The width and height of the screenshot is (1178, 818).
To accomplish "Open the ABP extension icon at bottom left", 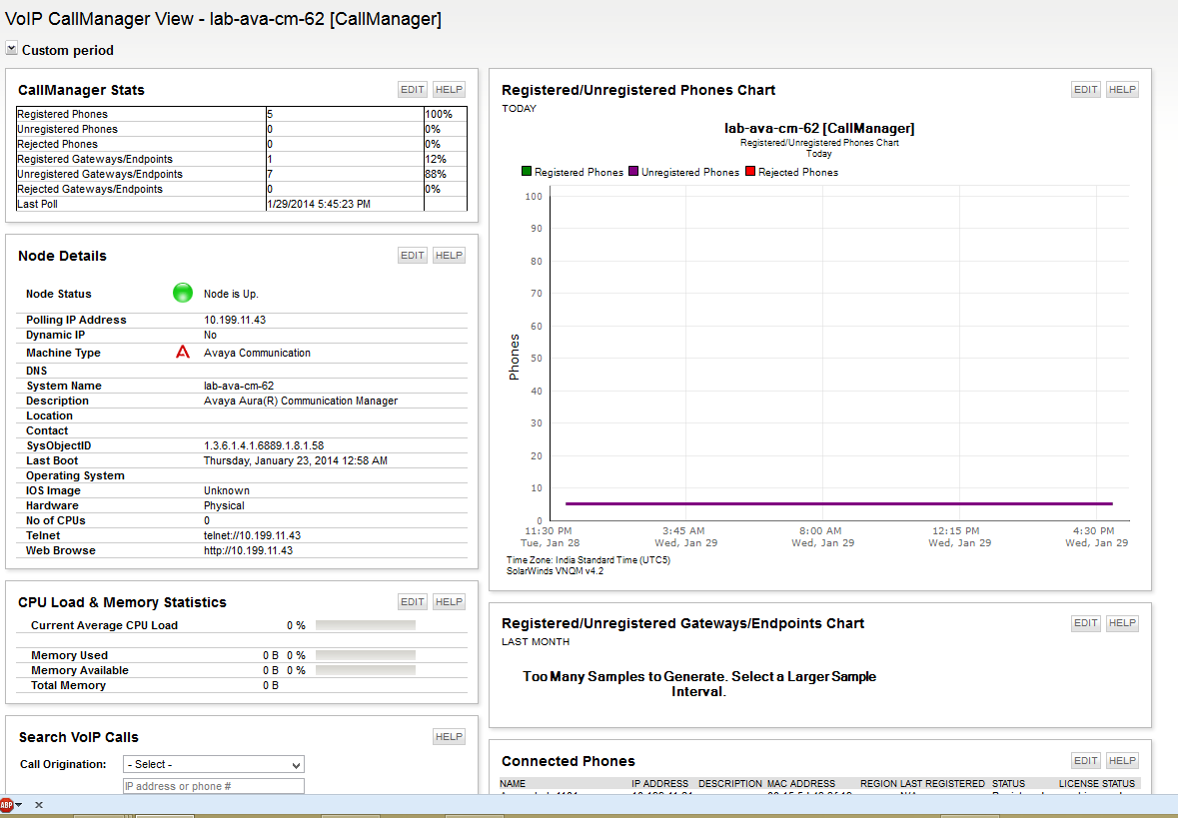I will (x=7, y=804).
